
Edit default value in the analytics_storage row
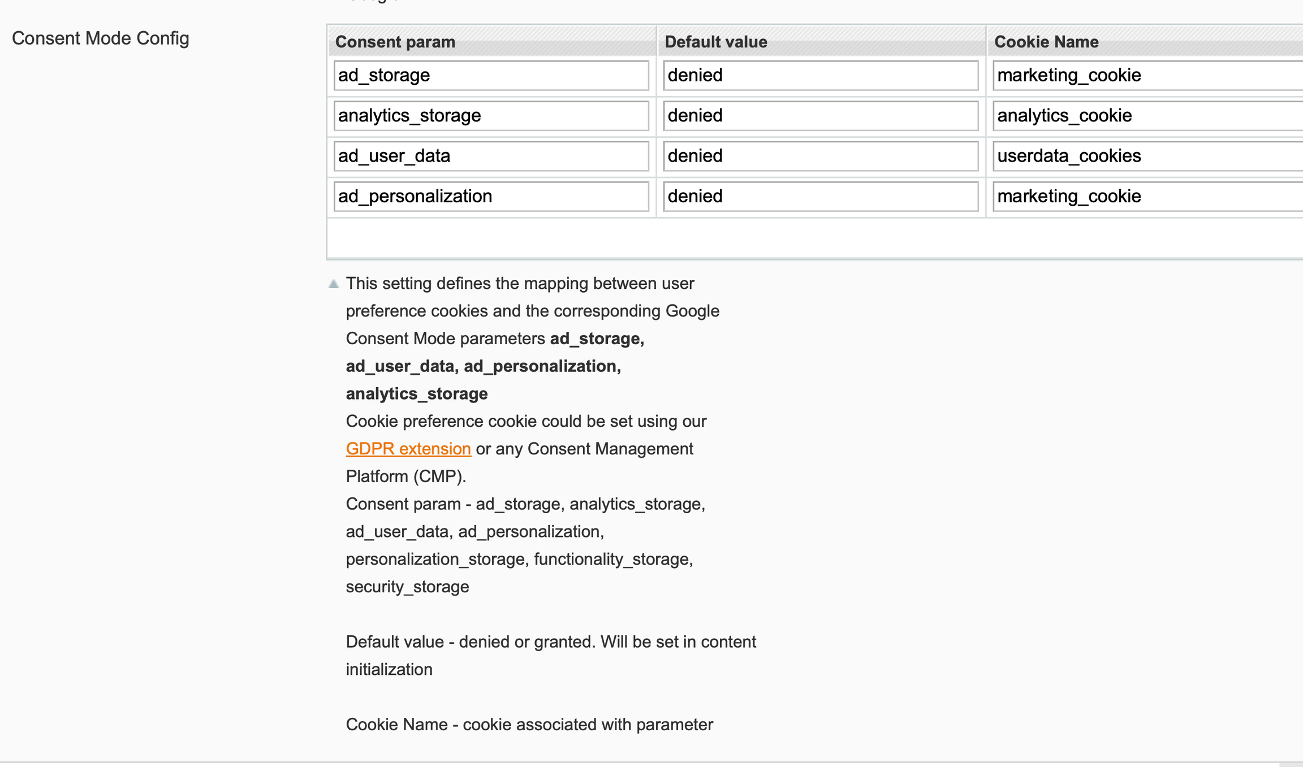click(820, 116)
